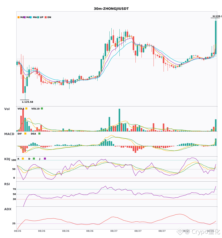Viewport: 222px width, 238px height.
Task: Click the RSI 50 axis value
Action: [14, 194]
